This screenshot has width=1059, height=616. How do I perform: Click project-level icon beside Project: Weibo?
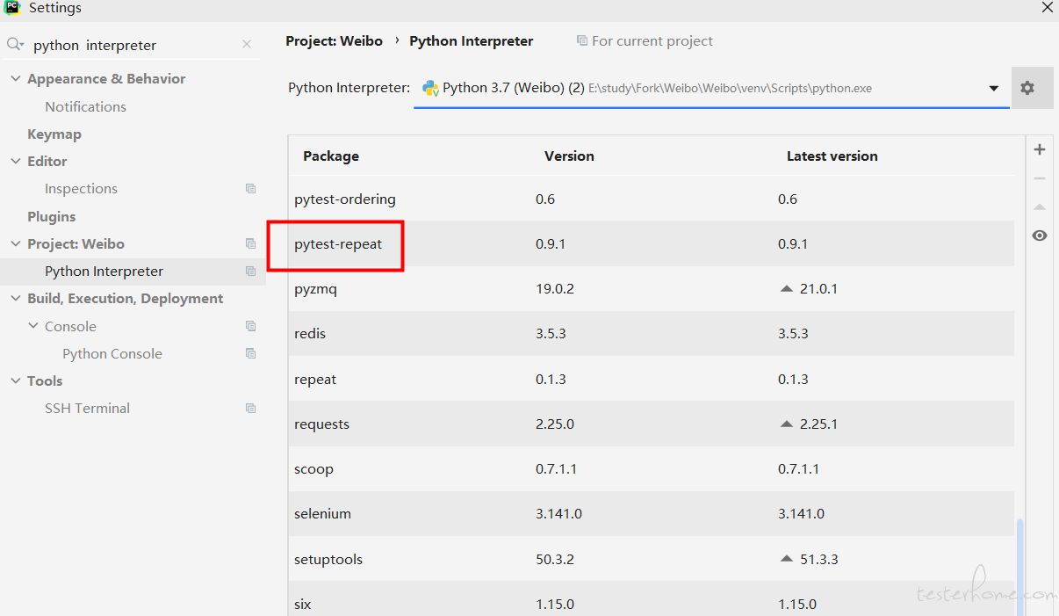tap(251, 244)
